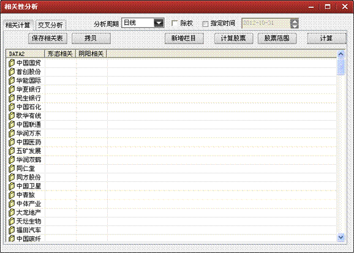Viewport: 354px width, 253px height.
Task: Decrement the date using the down stepper arrow
Action: point(295,26)
